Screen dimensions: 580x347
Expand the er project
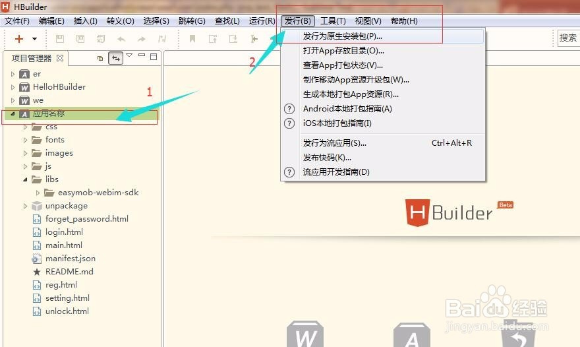coord(13,74)
